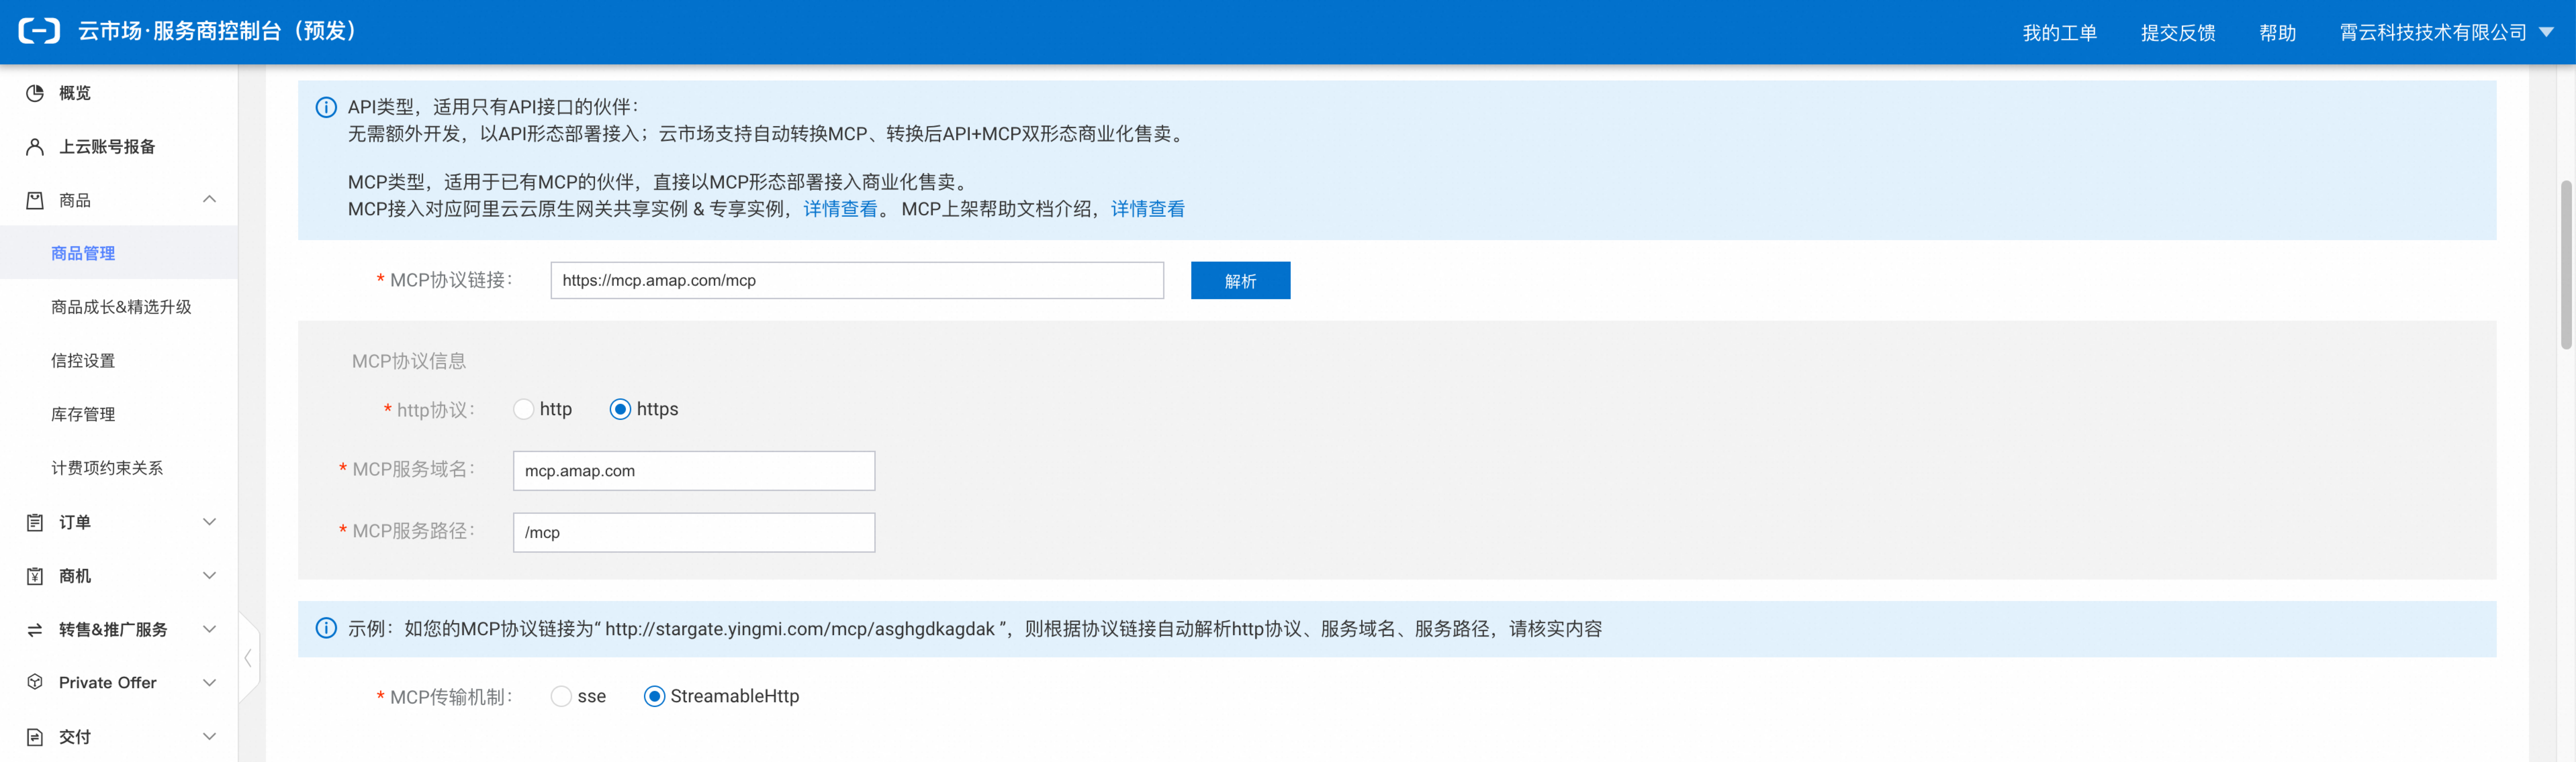Click the 订单 document icon
This screenshot has width=2576, height=762.
[x=35, y=522]
